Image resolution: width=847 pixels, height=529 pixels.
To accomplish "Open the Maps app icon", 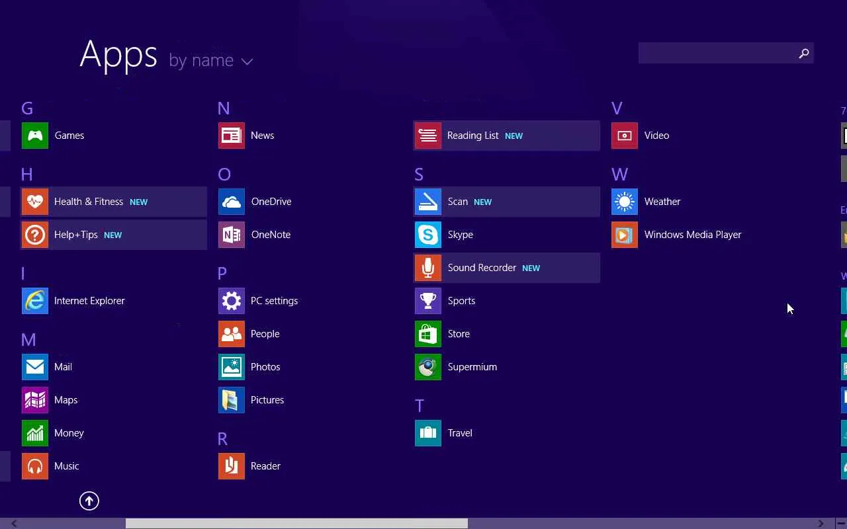I will [x=35, y=400].
